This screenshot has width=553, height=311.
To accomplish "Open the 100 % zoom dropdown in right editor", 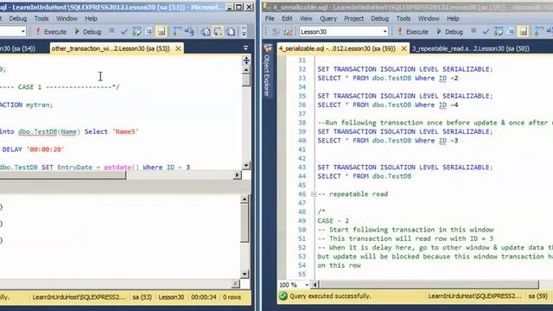I will pos(307,284).
